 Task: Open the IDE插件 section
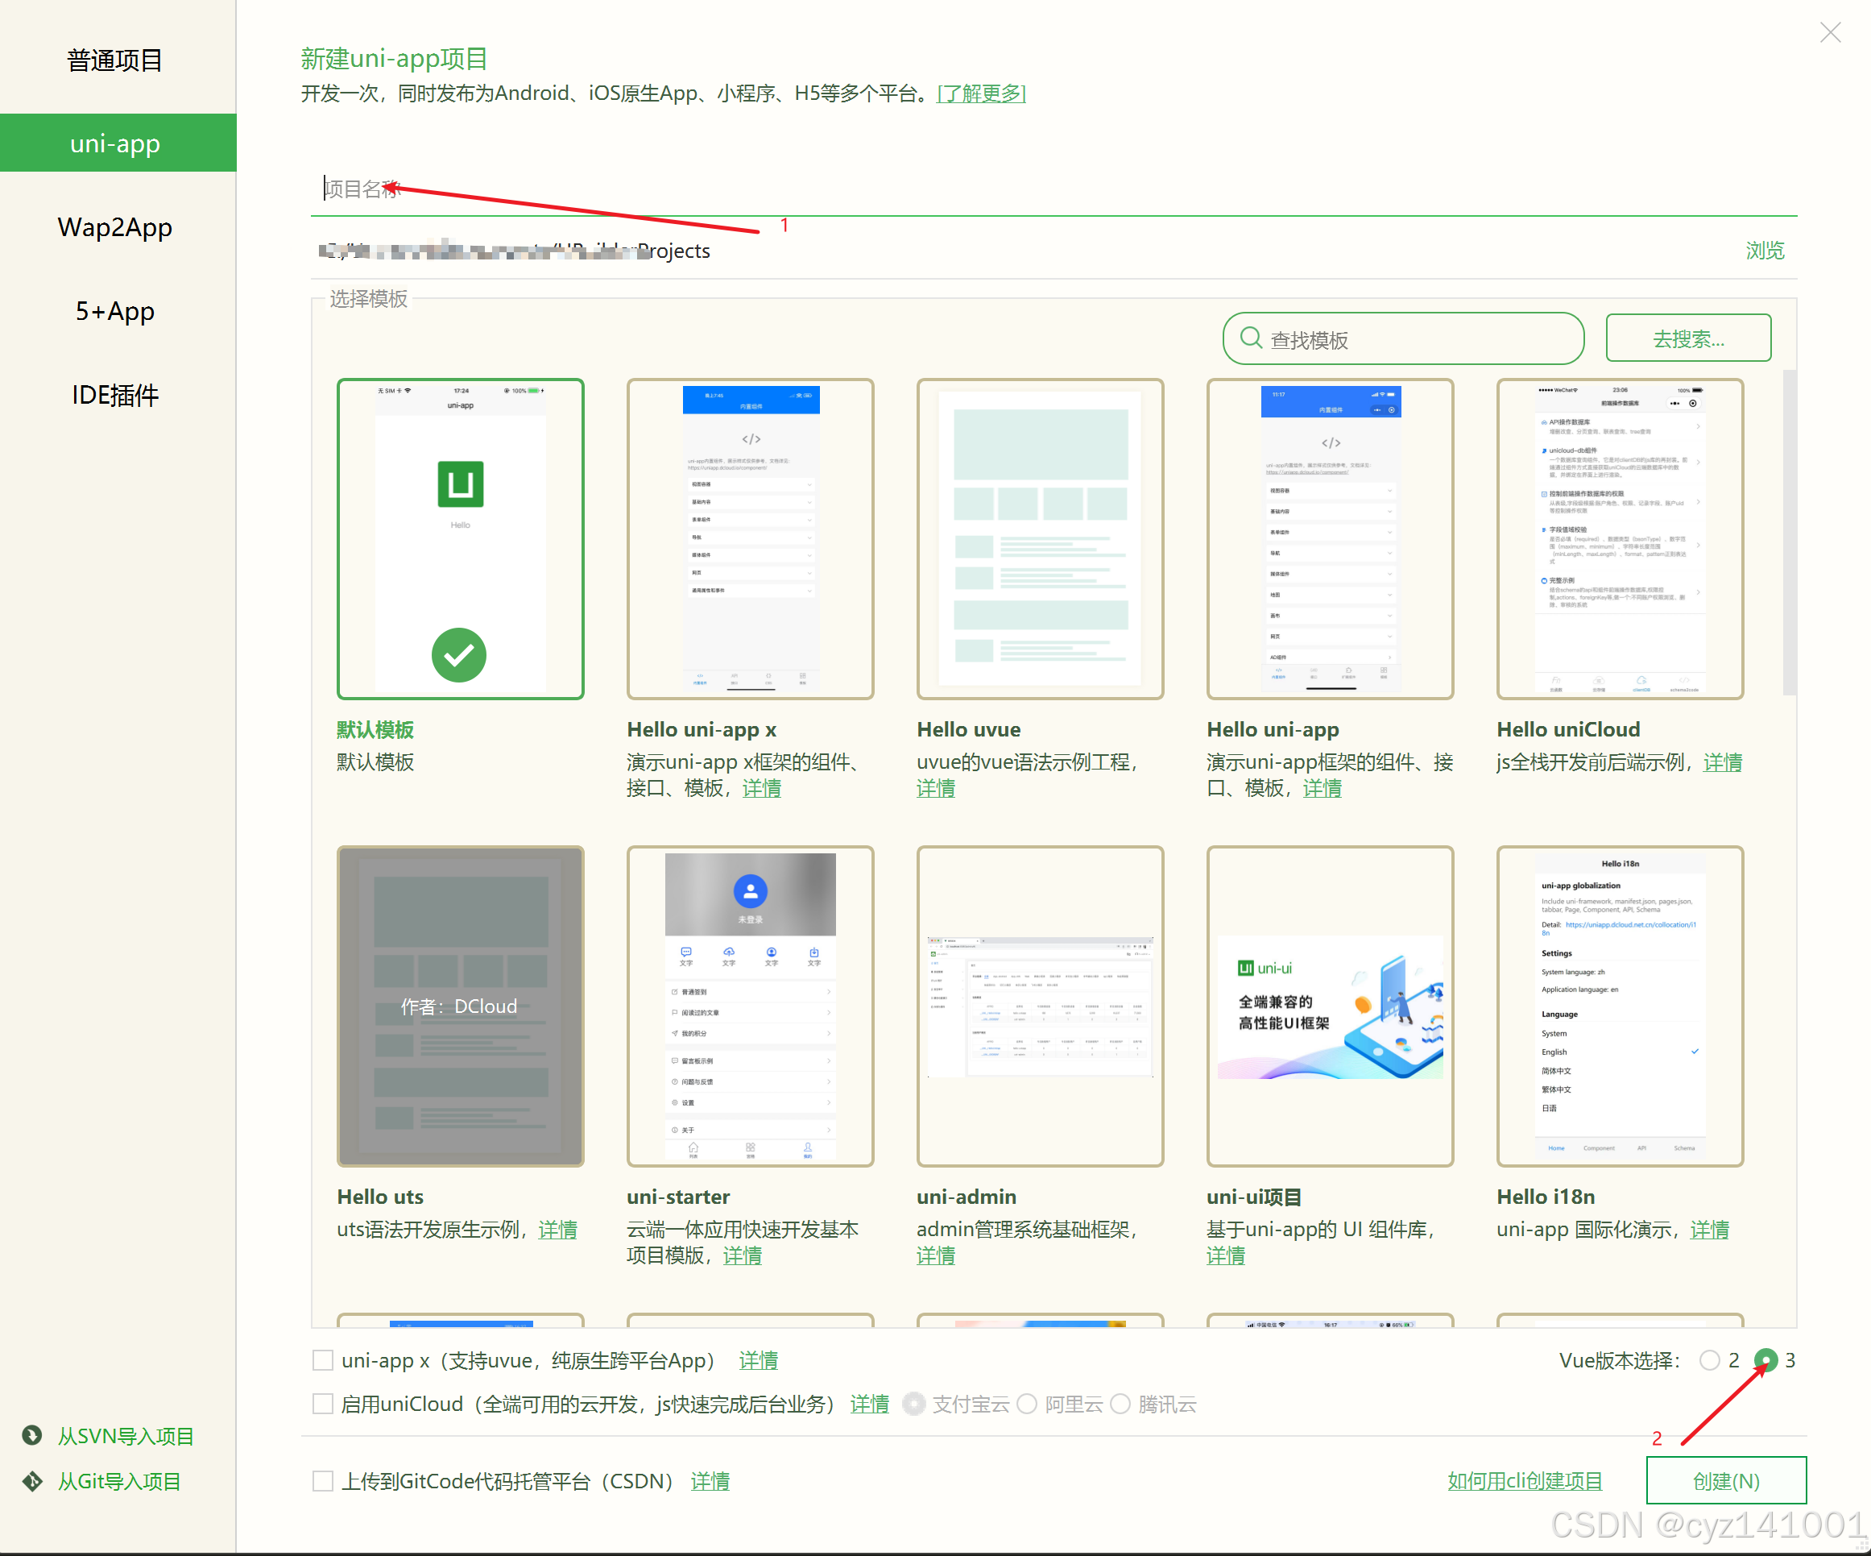click(115, 395)
